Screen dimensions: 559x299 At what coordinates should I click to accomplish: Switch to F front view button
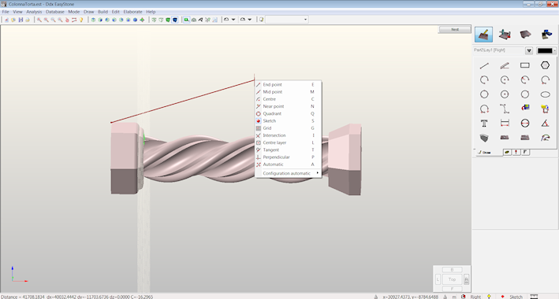[452, 289]
